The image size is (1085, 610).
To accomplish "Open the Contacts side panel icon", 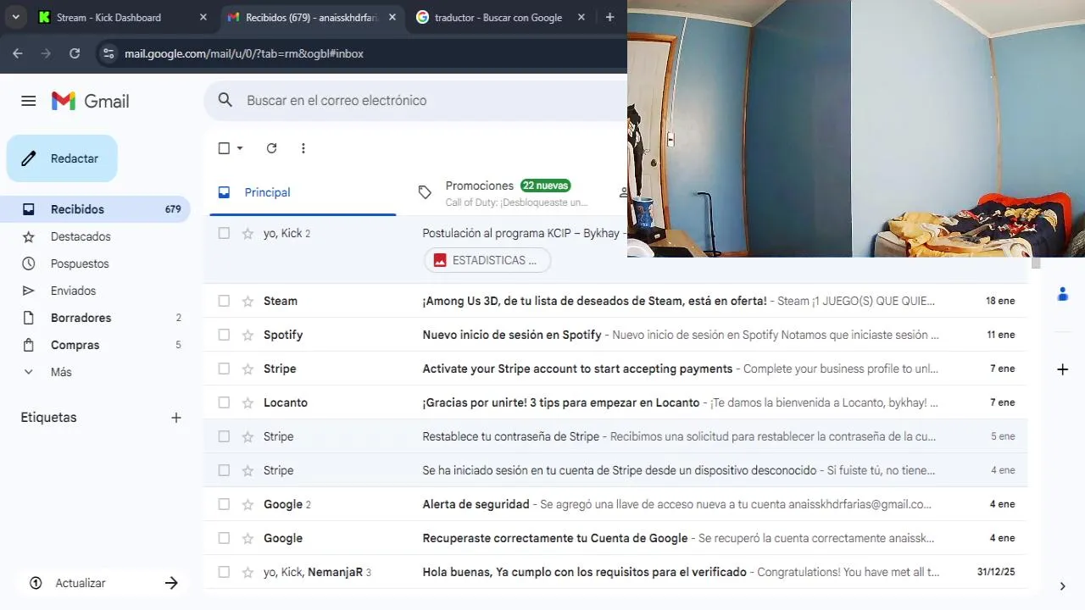I will pos(1063,294).
